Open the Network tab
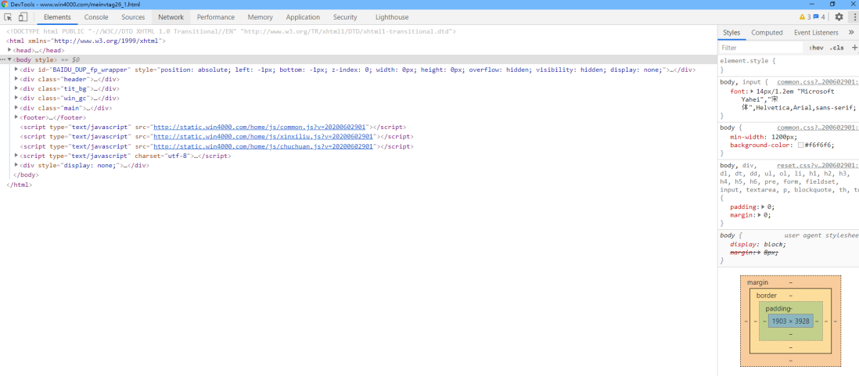This screenshot has height=388, width=859. point(171,17)
